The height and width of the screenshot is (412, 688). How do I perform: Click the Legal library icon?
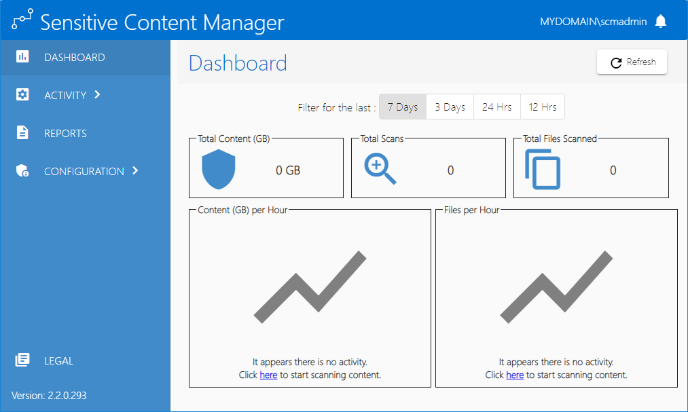point(22,360)
